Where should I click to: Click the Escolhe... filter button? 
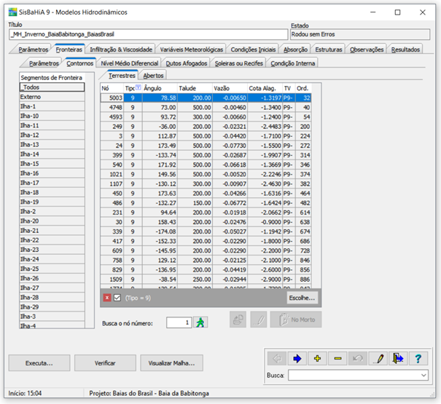[302, 298]
